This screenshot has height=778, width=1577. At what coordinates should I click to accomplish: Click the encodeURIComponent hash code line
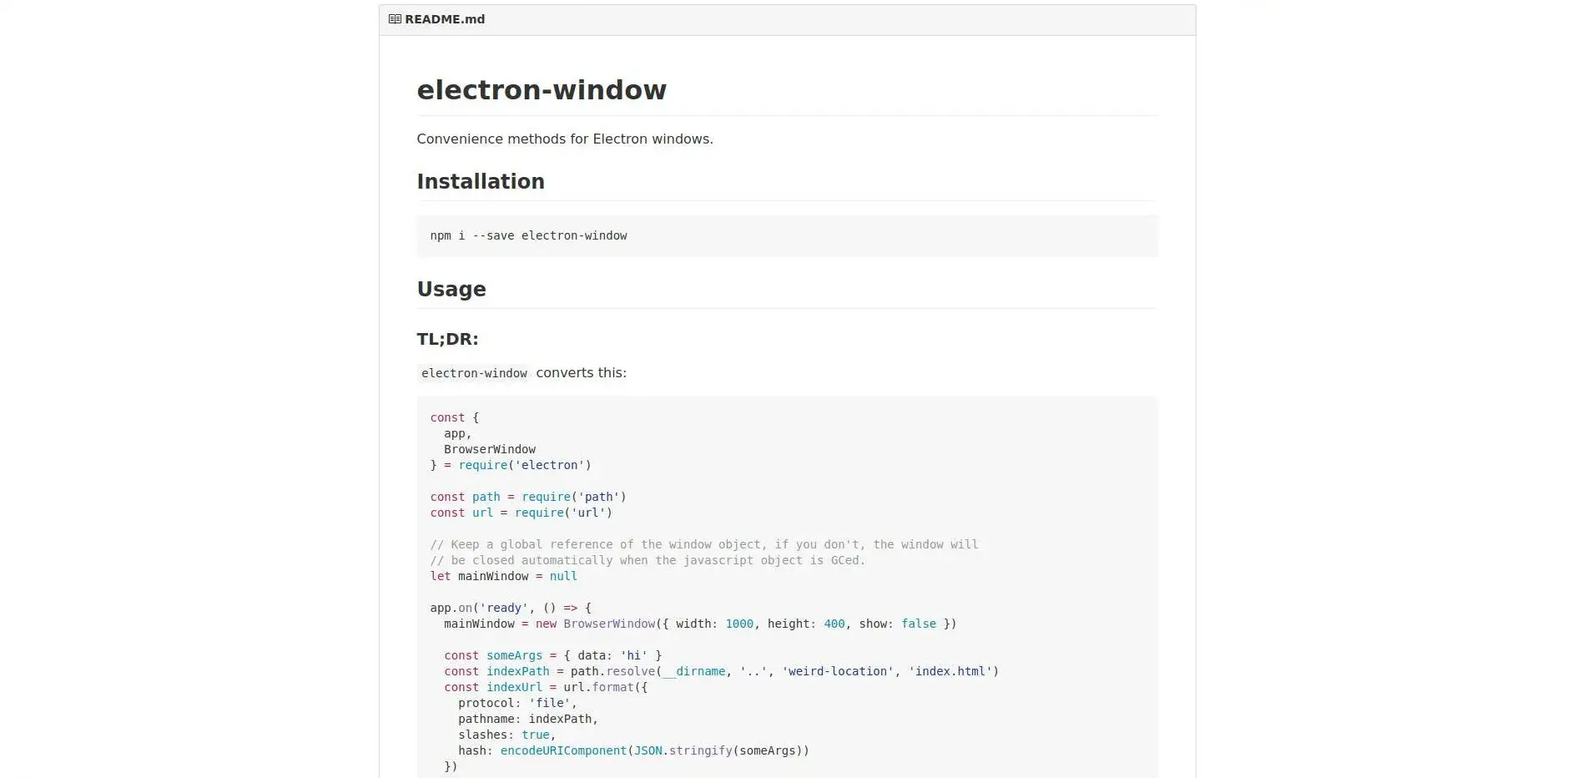[x=633, y=751]
